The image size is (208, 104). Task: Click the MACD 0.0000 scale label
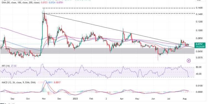click(199, 92)
